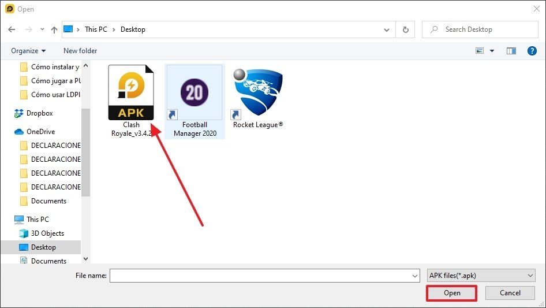Go forward with the right arrow
Screen dimensions: 546x308
pyautogui.click(x=28, y=29)
